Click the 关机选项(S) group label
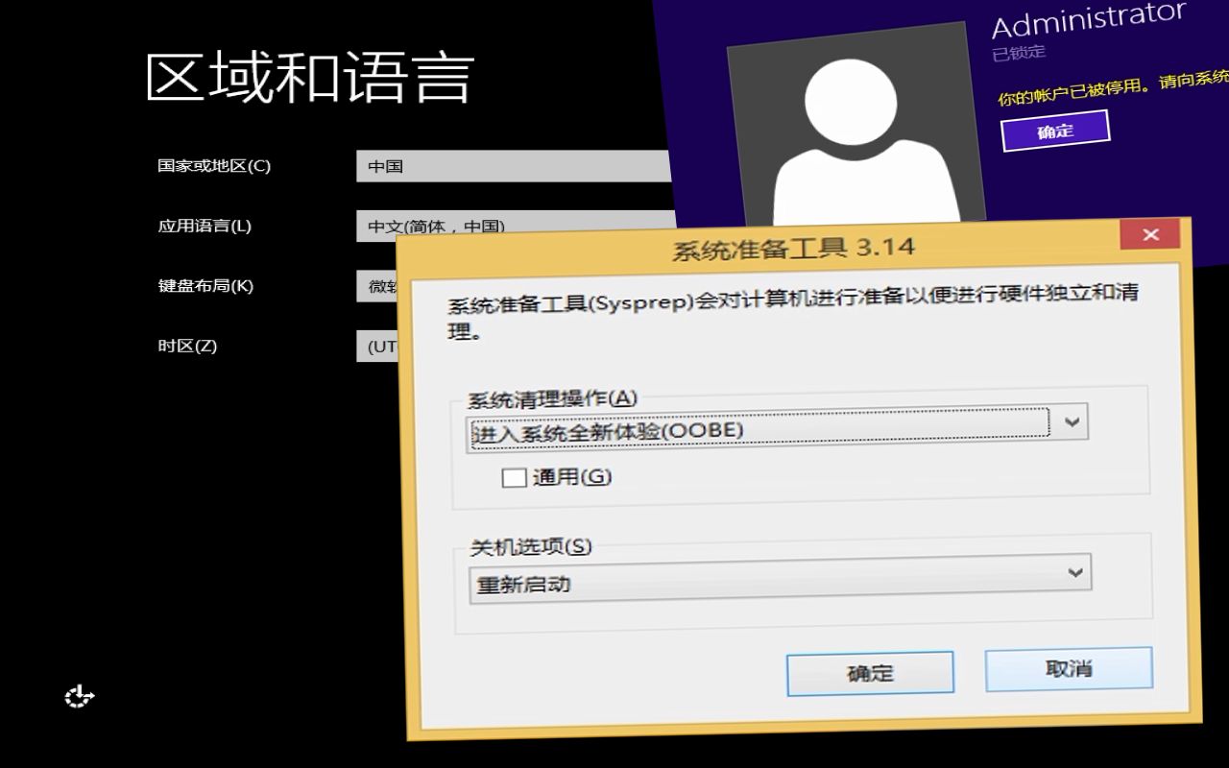The width and height of the screenshot is (1229, 768). [531, 547]
